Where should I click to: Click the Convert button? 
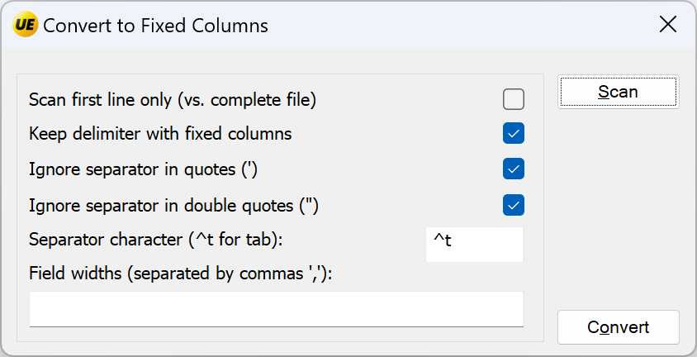(619, 327)
